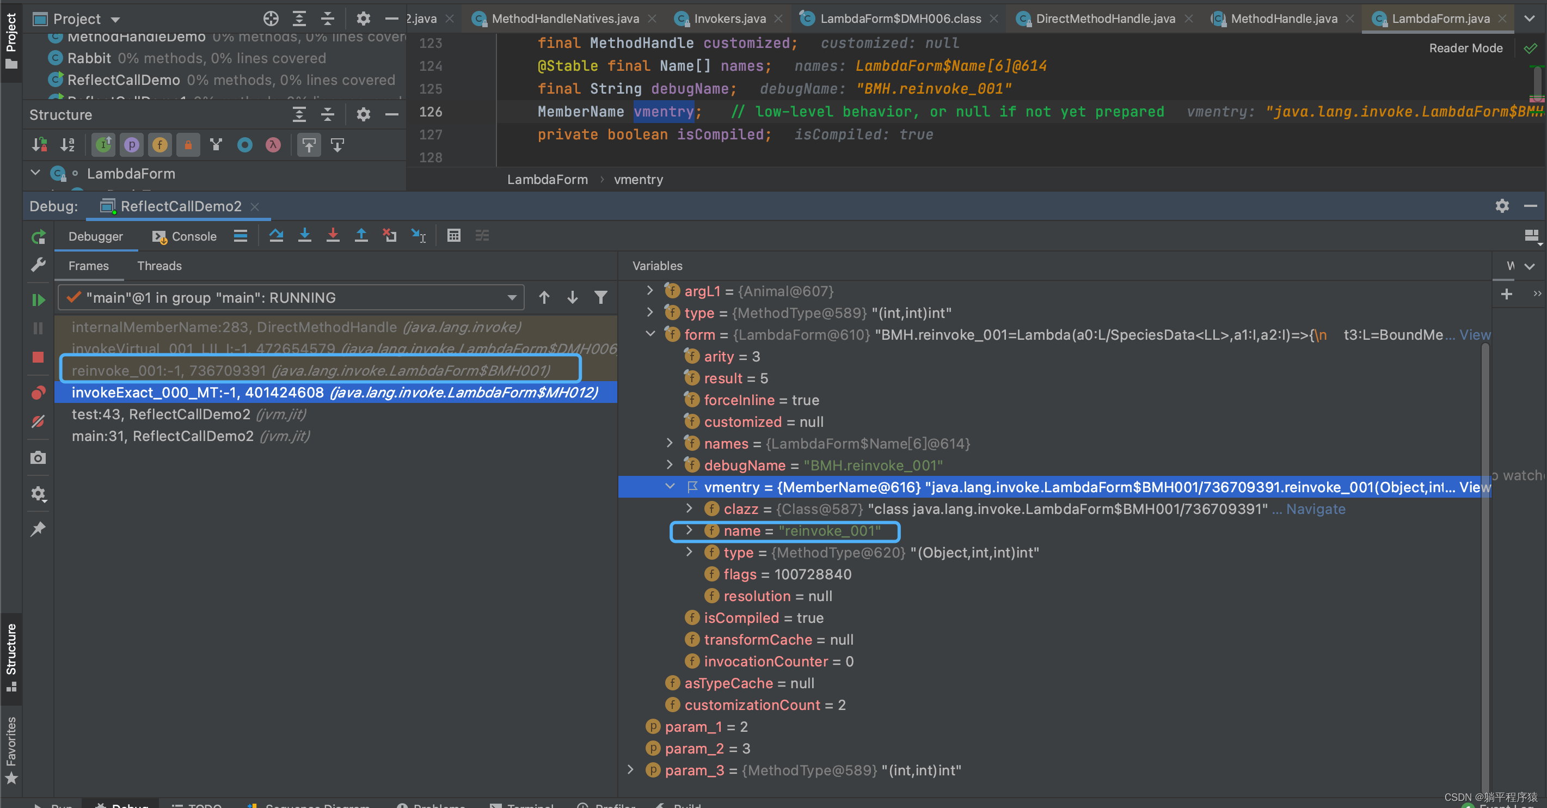Click the Resume Program icon

37,299
